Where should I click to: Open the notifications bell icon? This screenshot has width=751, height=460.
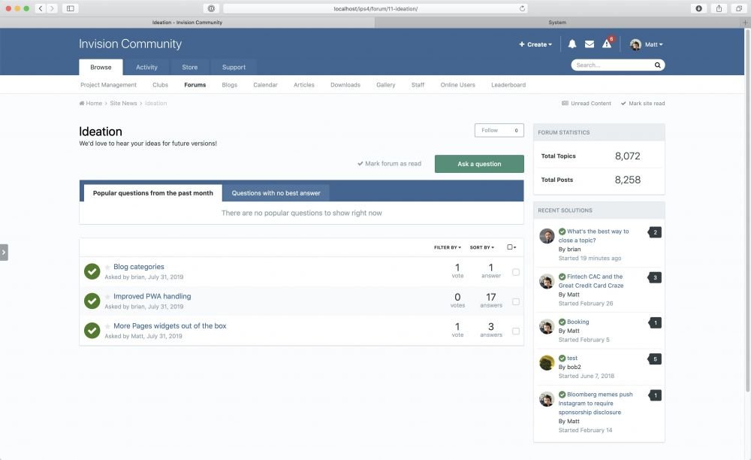tap(572, 44)
